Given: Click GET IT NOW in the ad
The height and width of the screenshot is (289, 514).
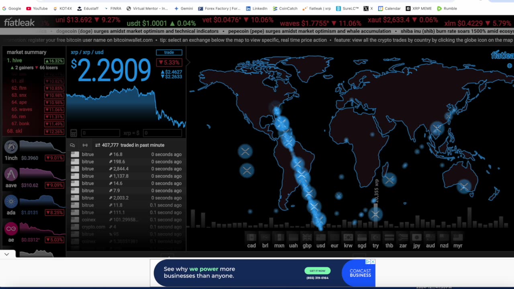Looking at the screenshot, I should (317, 271).
